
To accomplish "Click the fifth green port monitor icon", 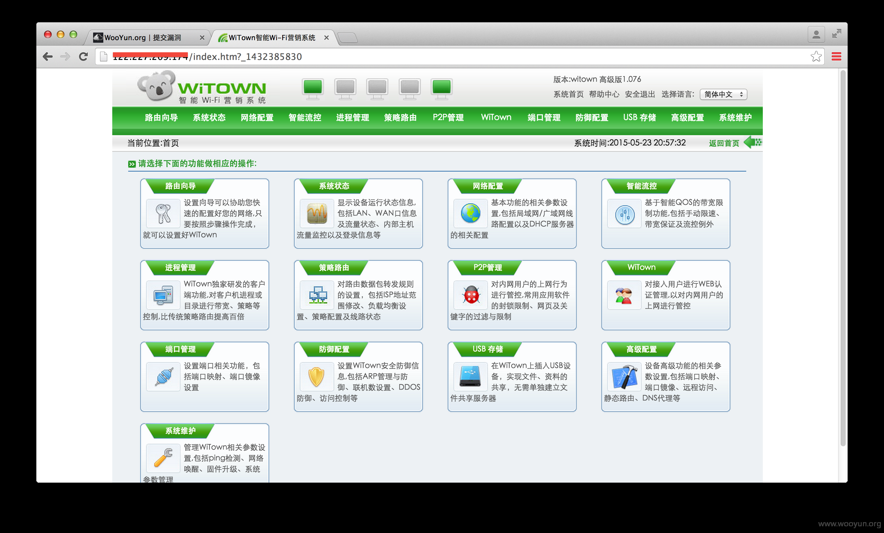I will click(442, 89).
